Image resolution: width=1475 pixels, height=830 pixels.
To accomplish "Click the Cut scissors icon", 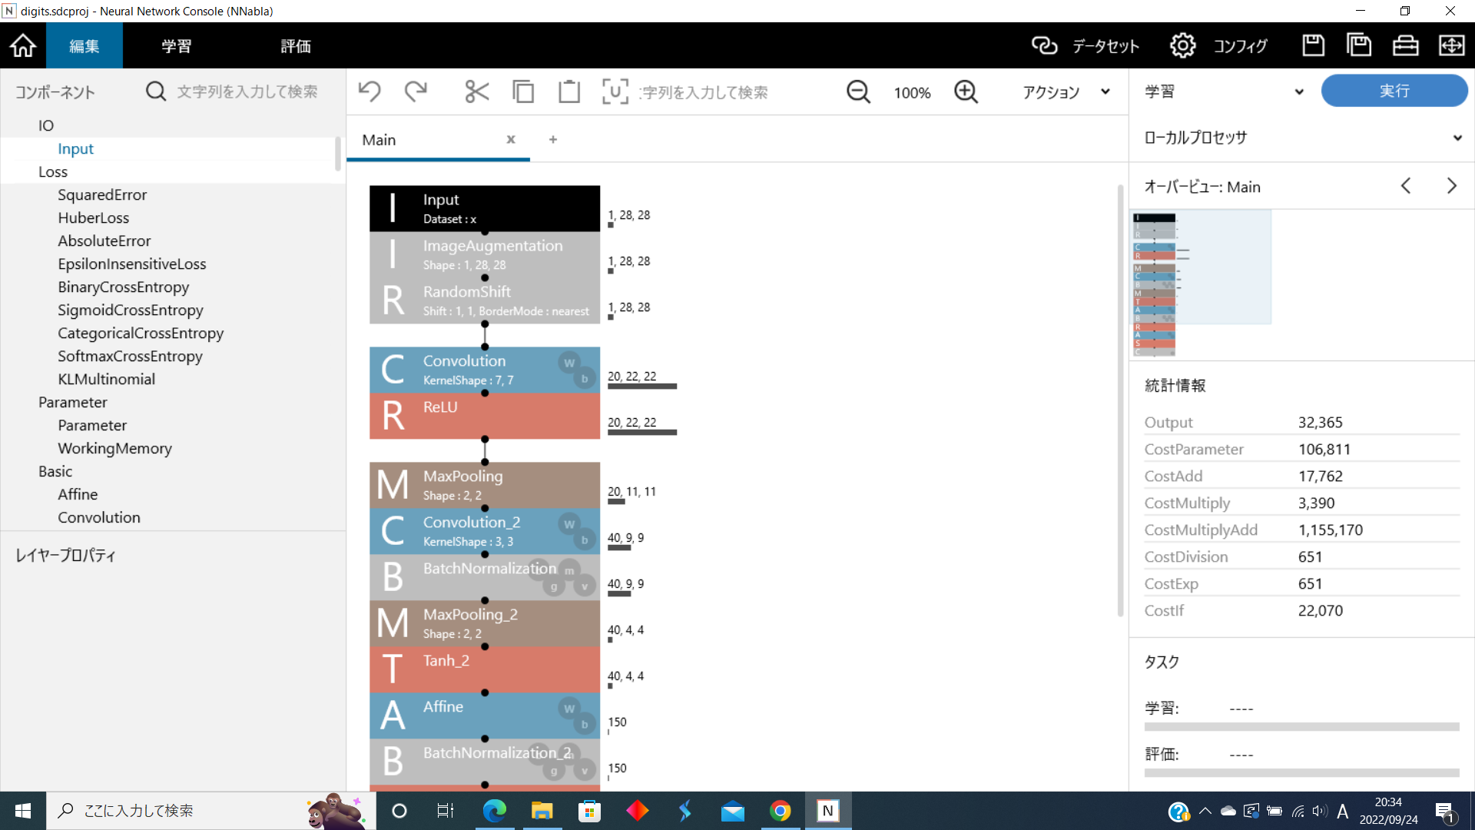I will point(477,92).
